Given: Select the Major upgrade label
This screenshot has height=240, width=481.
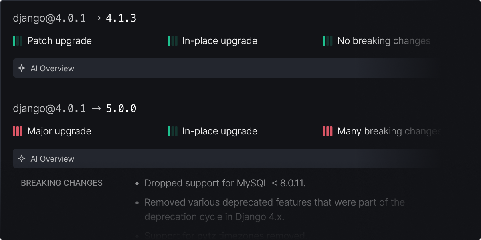Looking at the screenshot, I should [x=59, y=131].
